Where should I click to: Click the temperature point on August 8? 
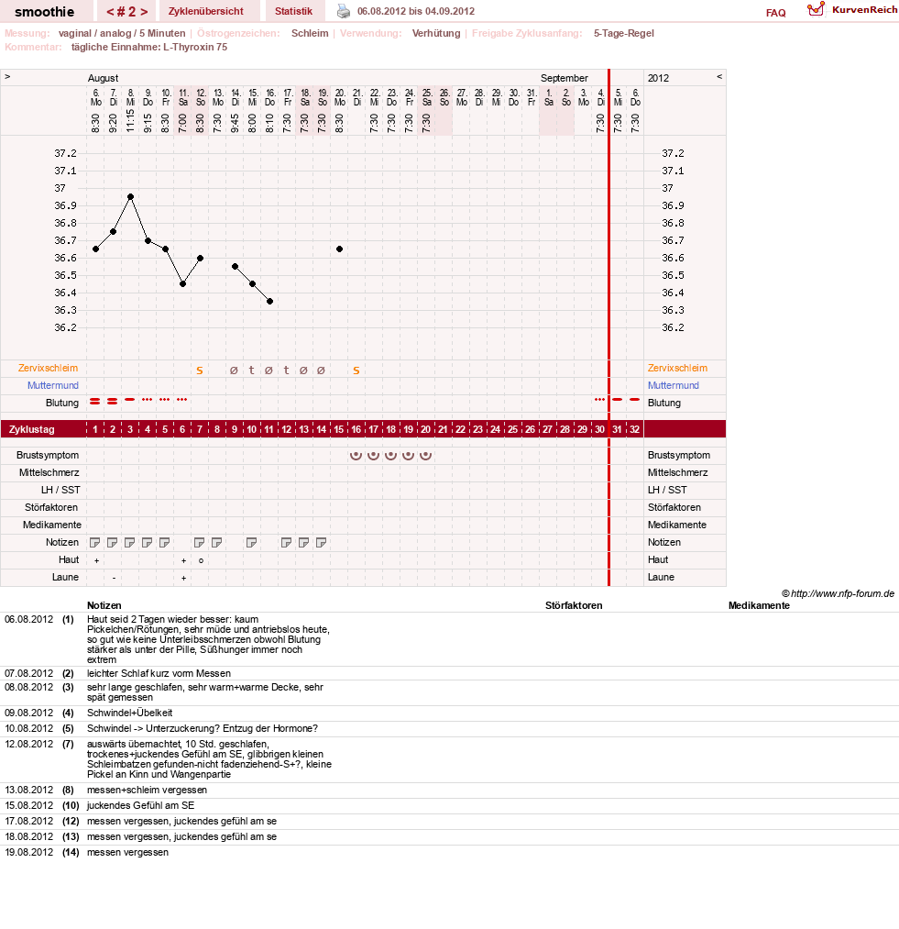click(130, 196)
